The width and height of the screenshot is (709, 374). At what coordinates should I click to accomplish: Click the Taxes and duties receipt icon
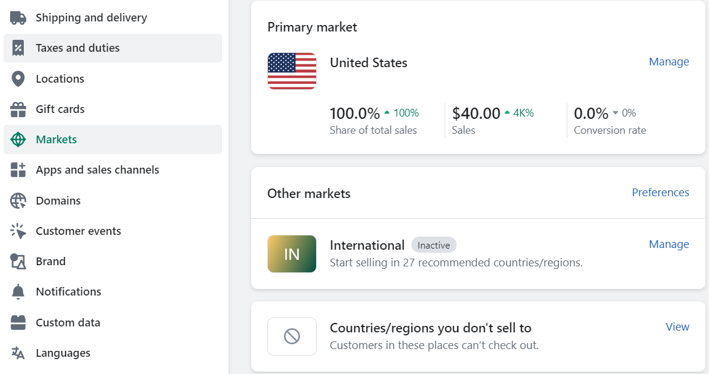click(18, 48)
